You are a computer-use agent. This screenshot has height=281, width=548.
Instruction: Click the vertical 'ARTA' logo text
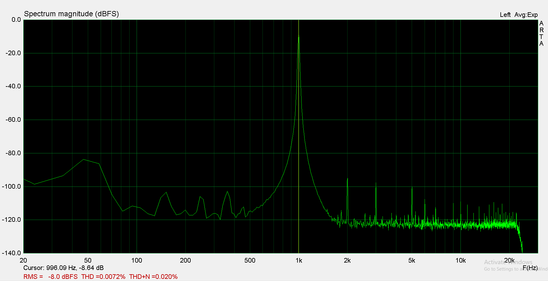pos(541,33)
